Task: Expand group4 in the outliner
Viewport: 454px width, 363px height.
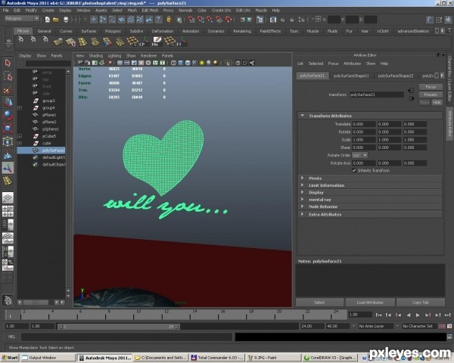Action: pyautogui.click(x=20, y=107)
